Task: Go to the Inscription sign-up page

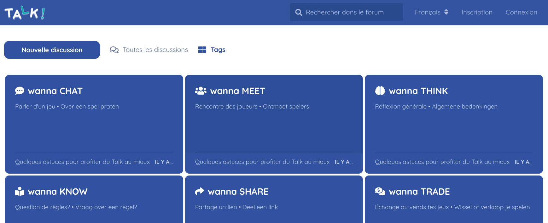Action: pos(477,12)
